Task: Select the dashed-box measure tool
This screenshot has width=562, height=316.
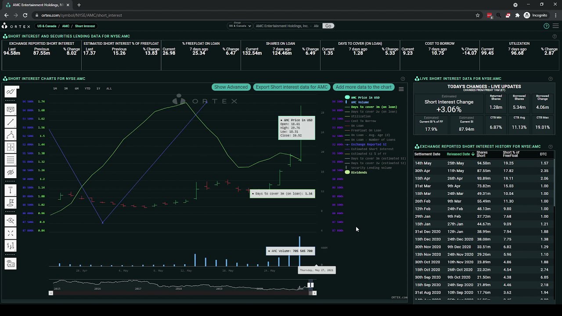Action: coord(11,147)
